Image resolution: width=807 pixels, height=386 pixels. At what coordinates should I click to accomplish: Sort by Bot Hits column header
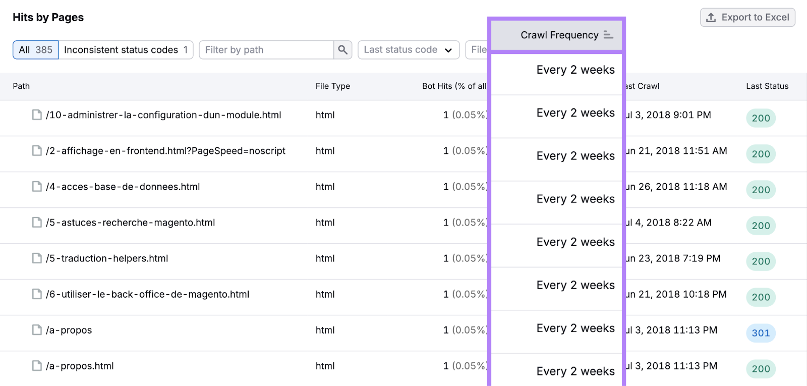[x=454, y=86]
